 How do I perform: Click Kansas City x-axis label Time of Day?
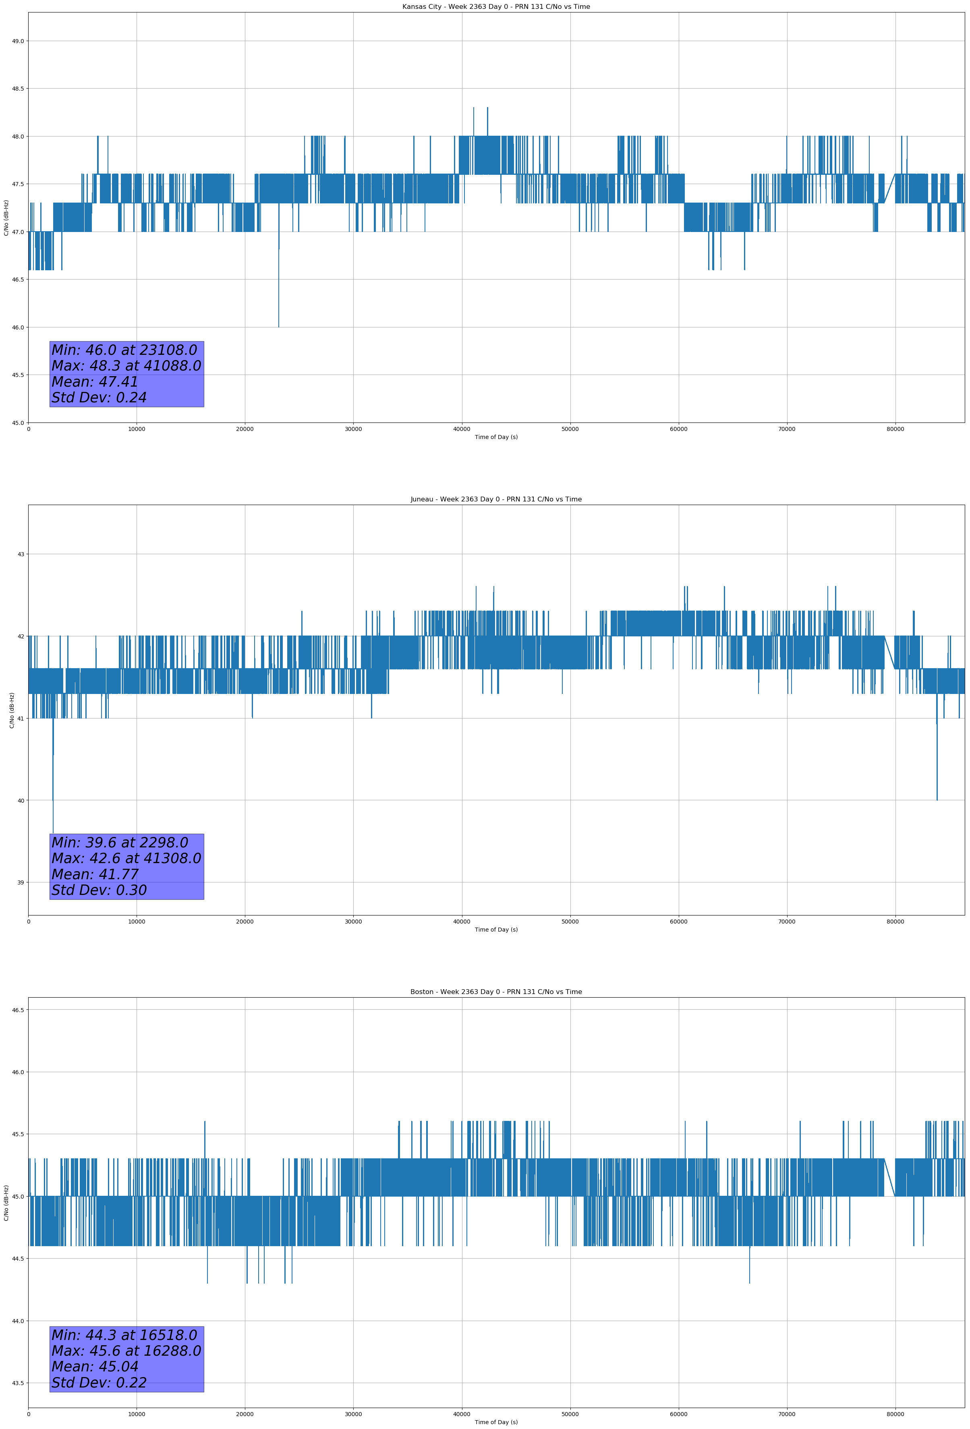(496, 437)
